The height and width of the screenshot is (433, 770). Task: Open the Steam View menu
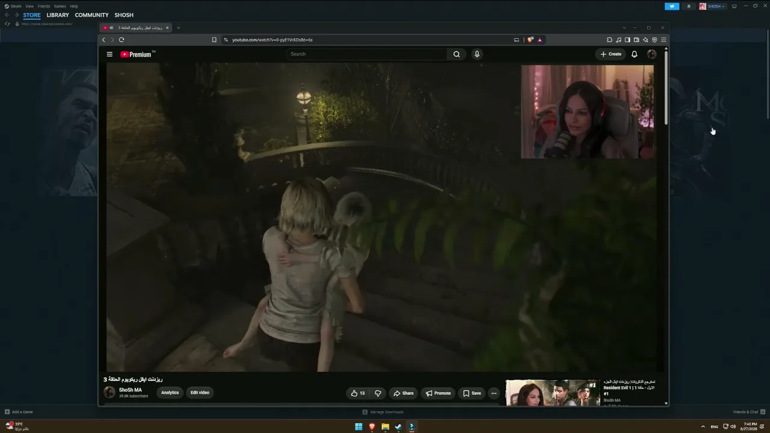pos(29,6)
